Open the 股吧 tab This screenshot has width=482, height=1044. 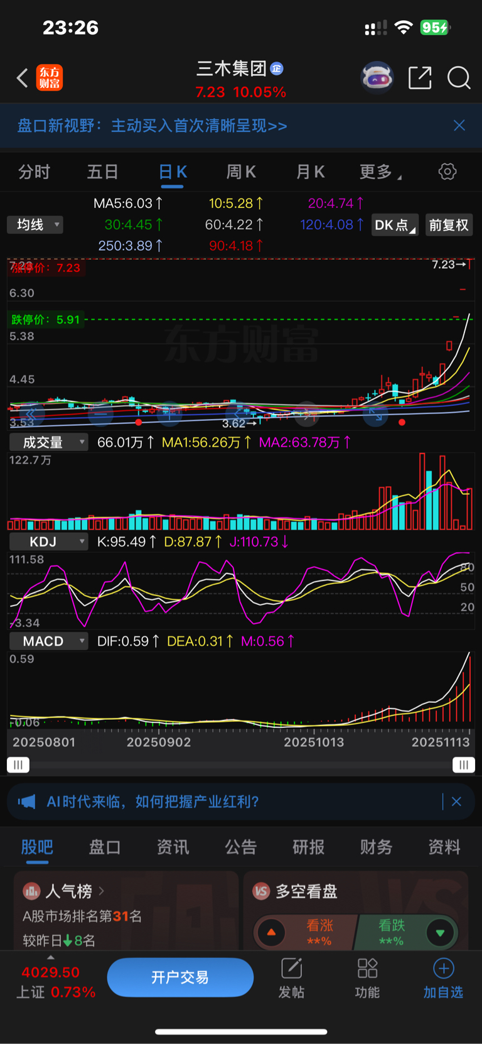[37, 847]
